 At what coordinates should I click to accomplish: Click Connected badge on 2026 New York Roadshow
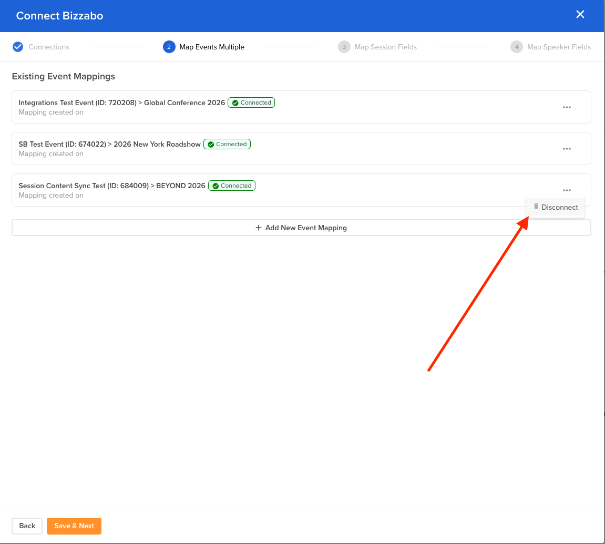(x=227, y=144)
